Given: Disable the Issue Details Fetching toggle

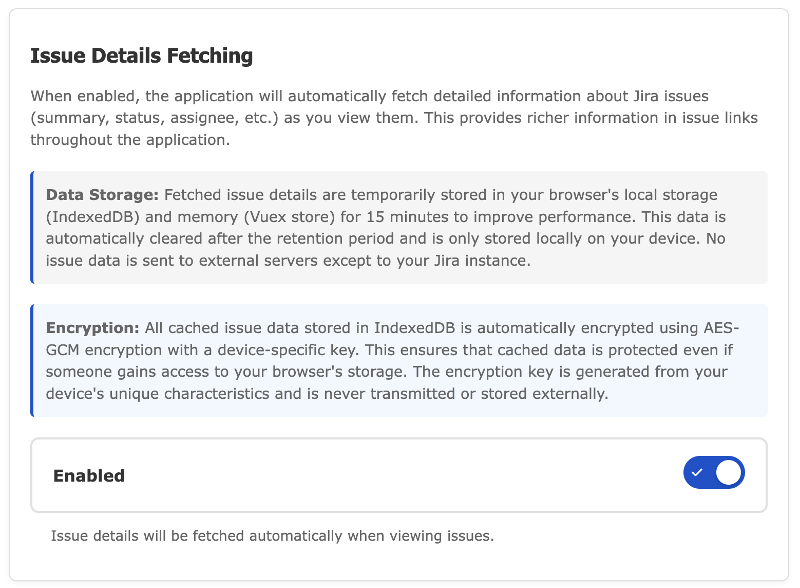Looking at the screenshot, I should (x=714, y=472).
